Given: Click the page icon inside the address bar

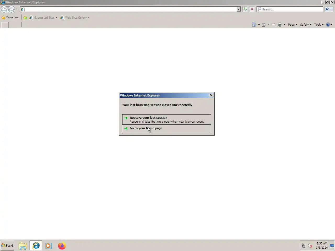Looking at the screenshot, I should (23, 9).
